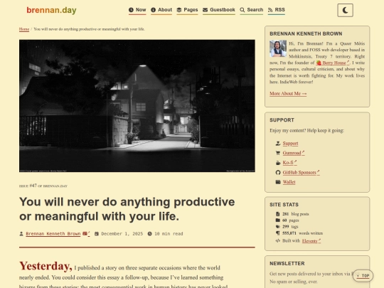Open the Now page in navigation
Screen dimensions: 384x288
(x=137, y=10)
